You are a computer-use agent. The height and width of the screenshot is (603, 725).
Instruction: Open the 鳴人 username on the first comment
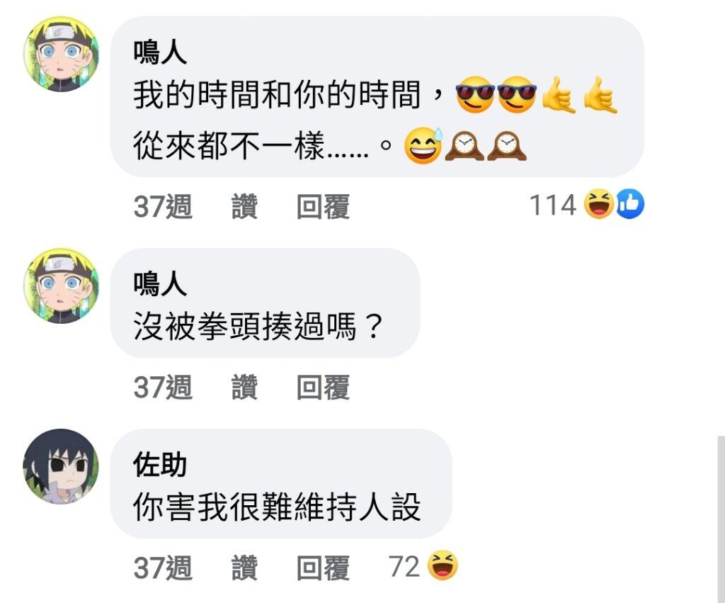coord(160,52)
